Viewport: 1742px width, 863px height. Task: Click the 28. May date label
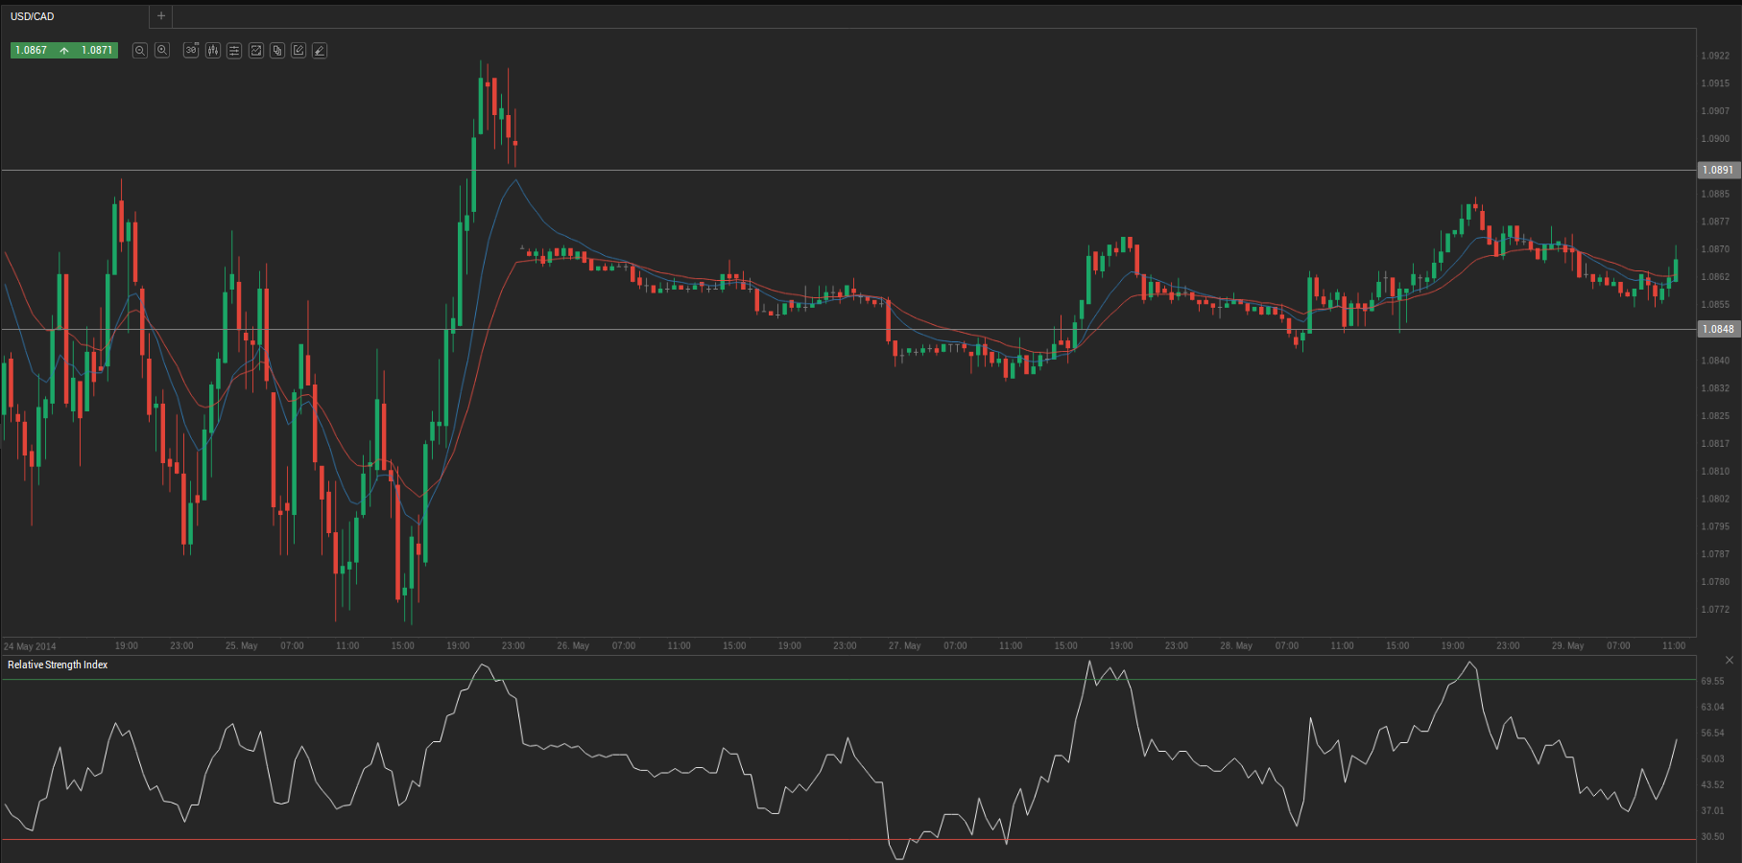point(1236,646)
